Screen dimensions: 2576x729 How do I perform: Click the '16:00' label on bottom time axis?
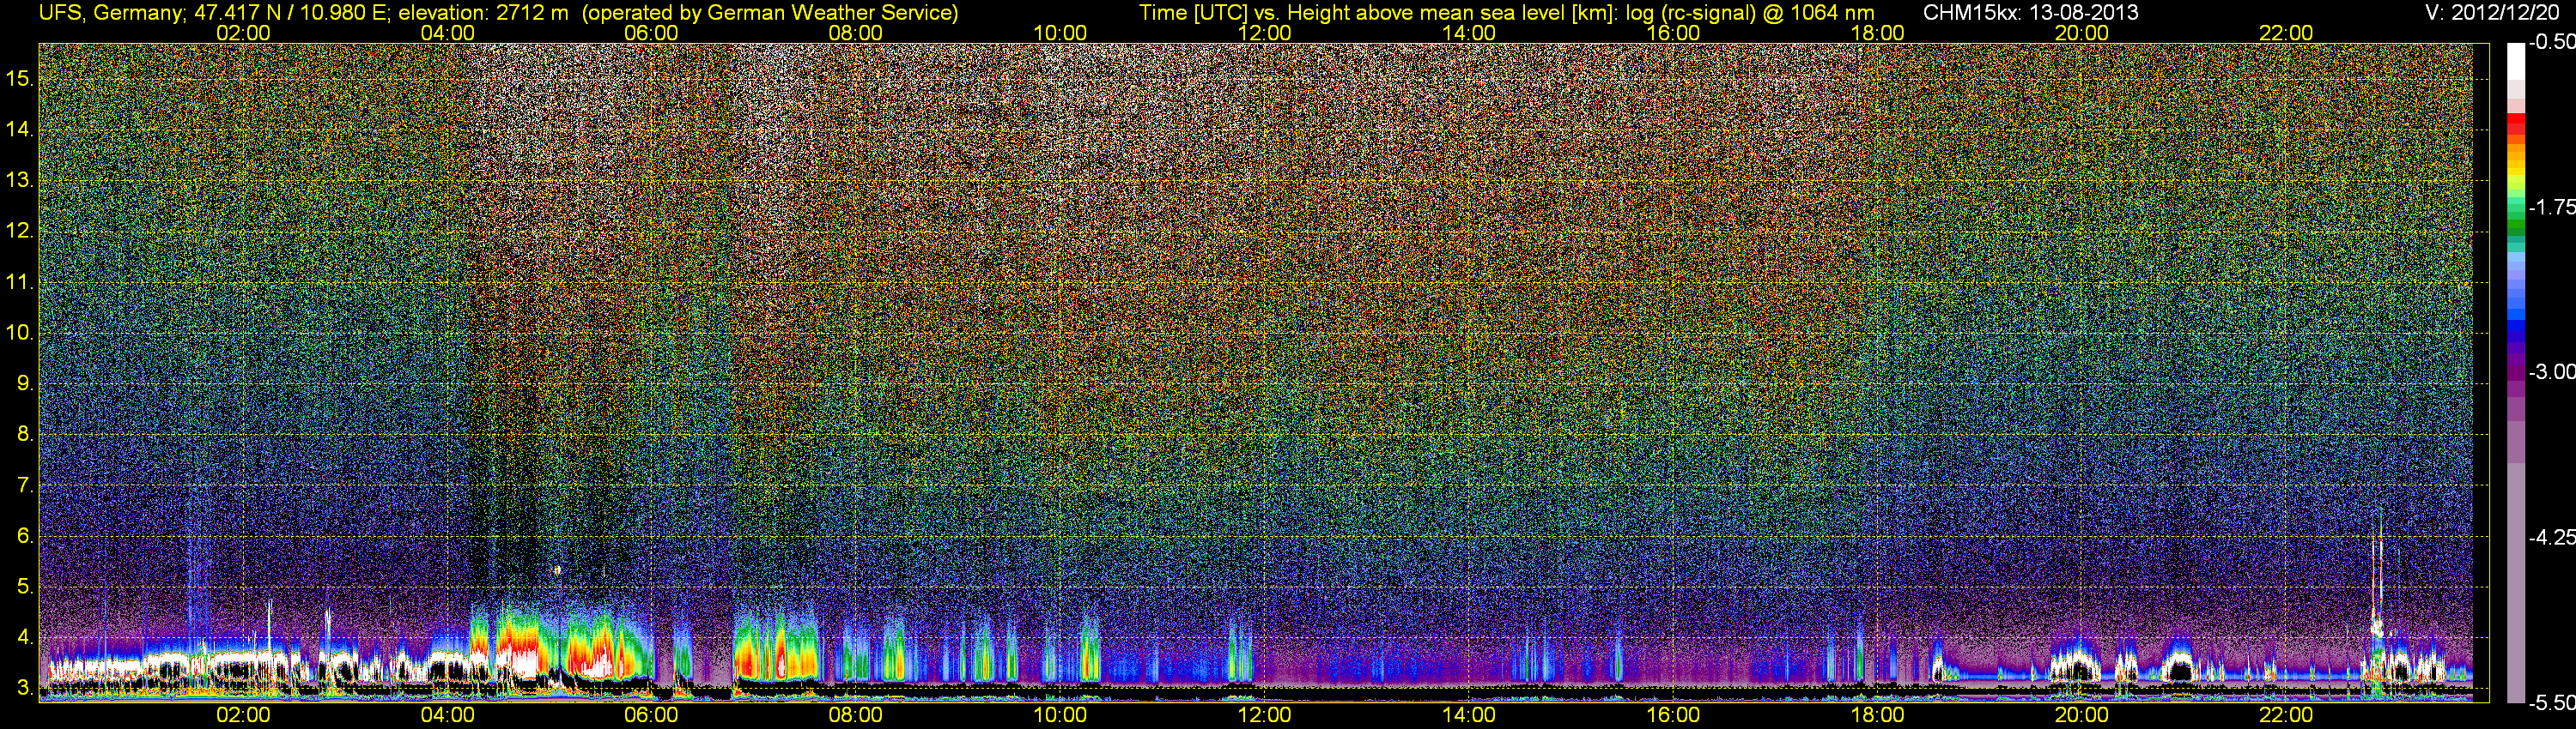[1673, 715]
